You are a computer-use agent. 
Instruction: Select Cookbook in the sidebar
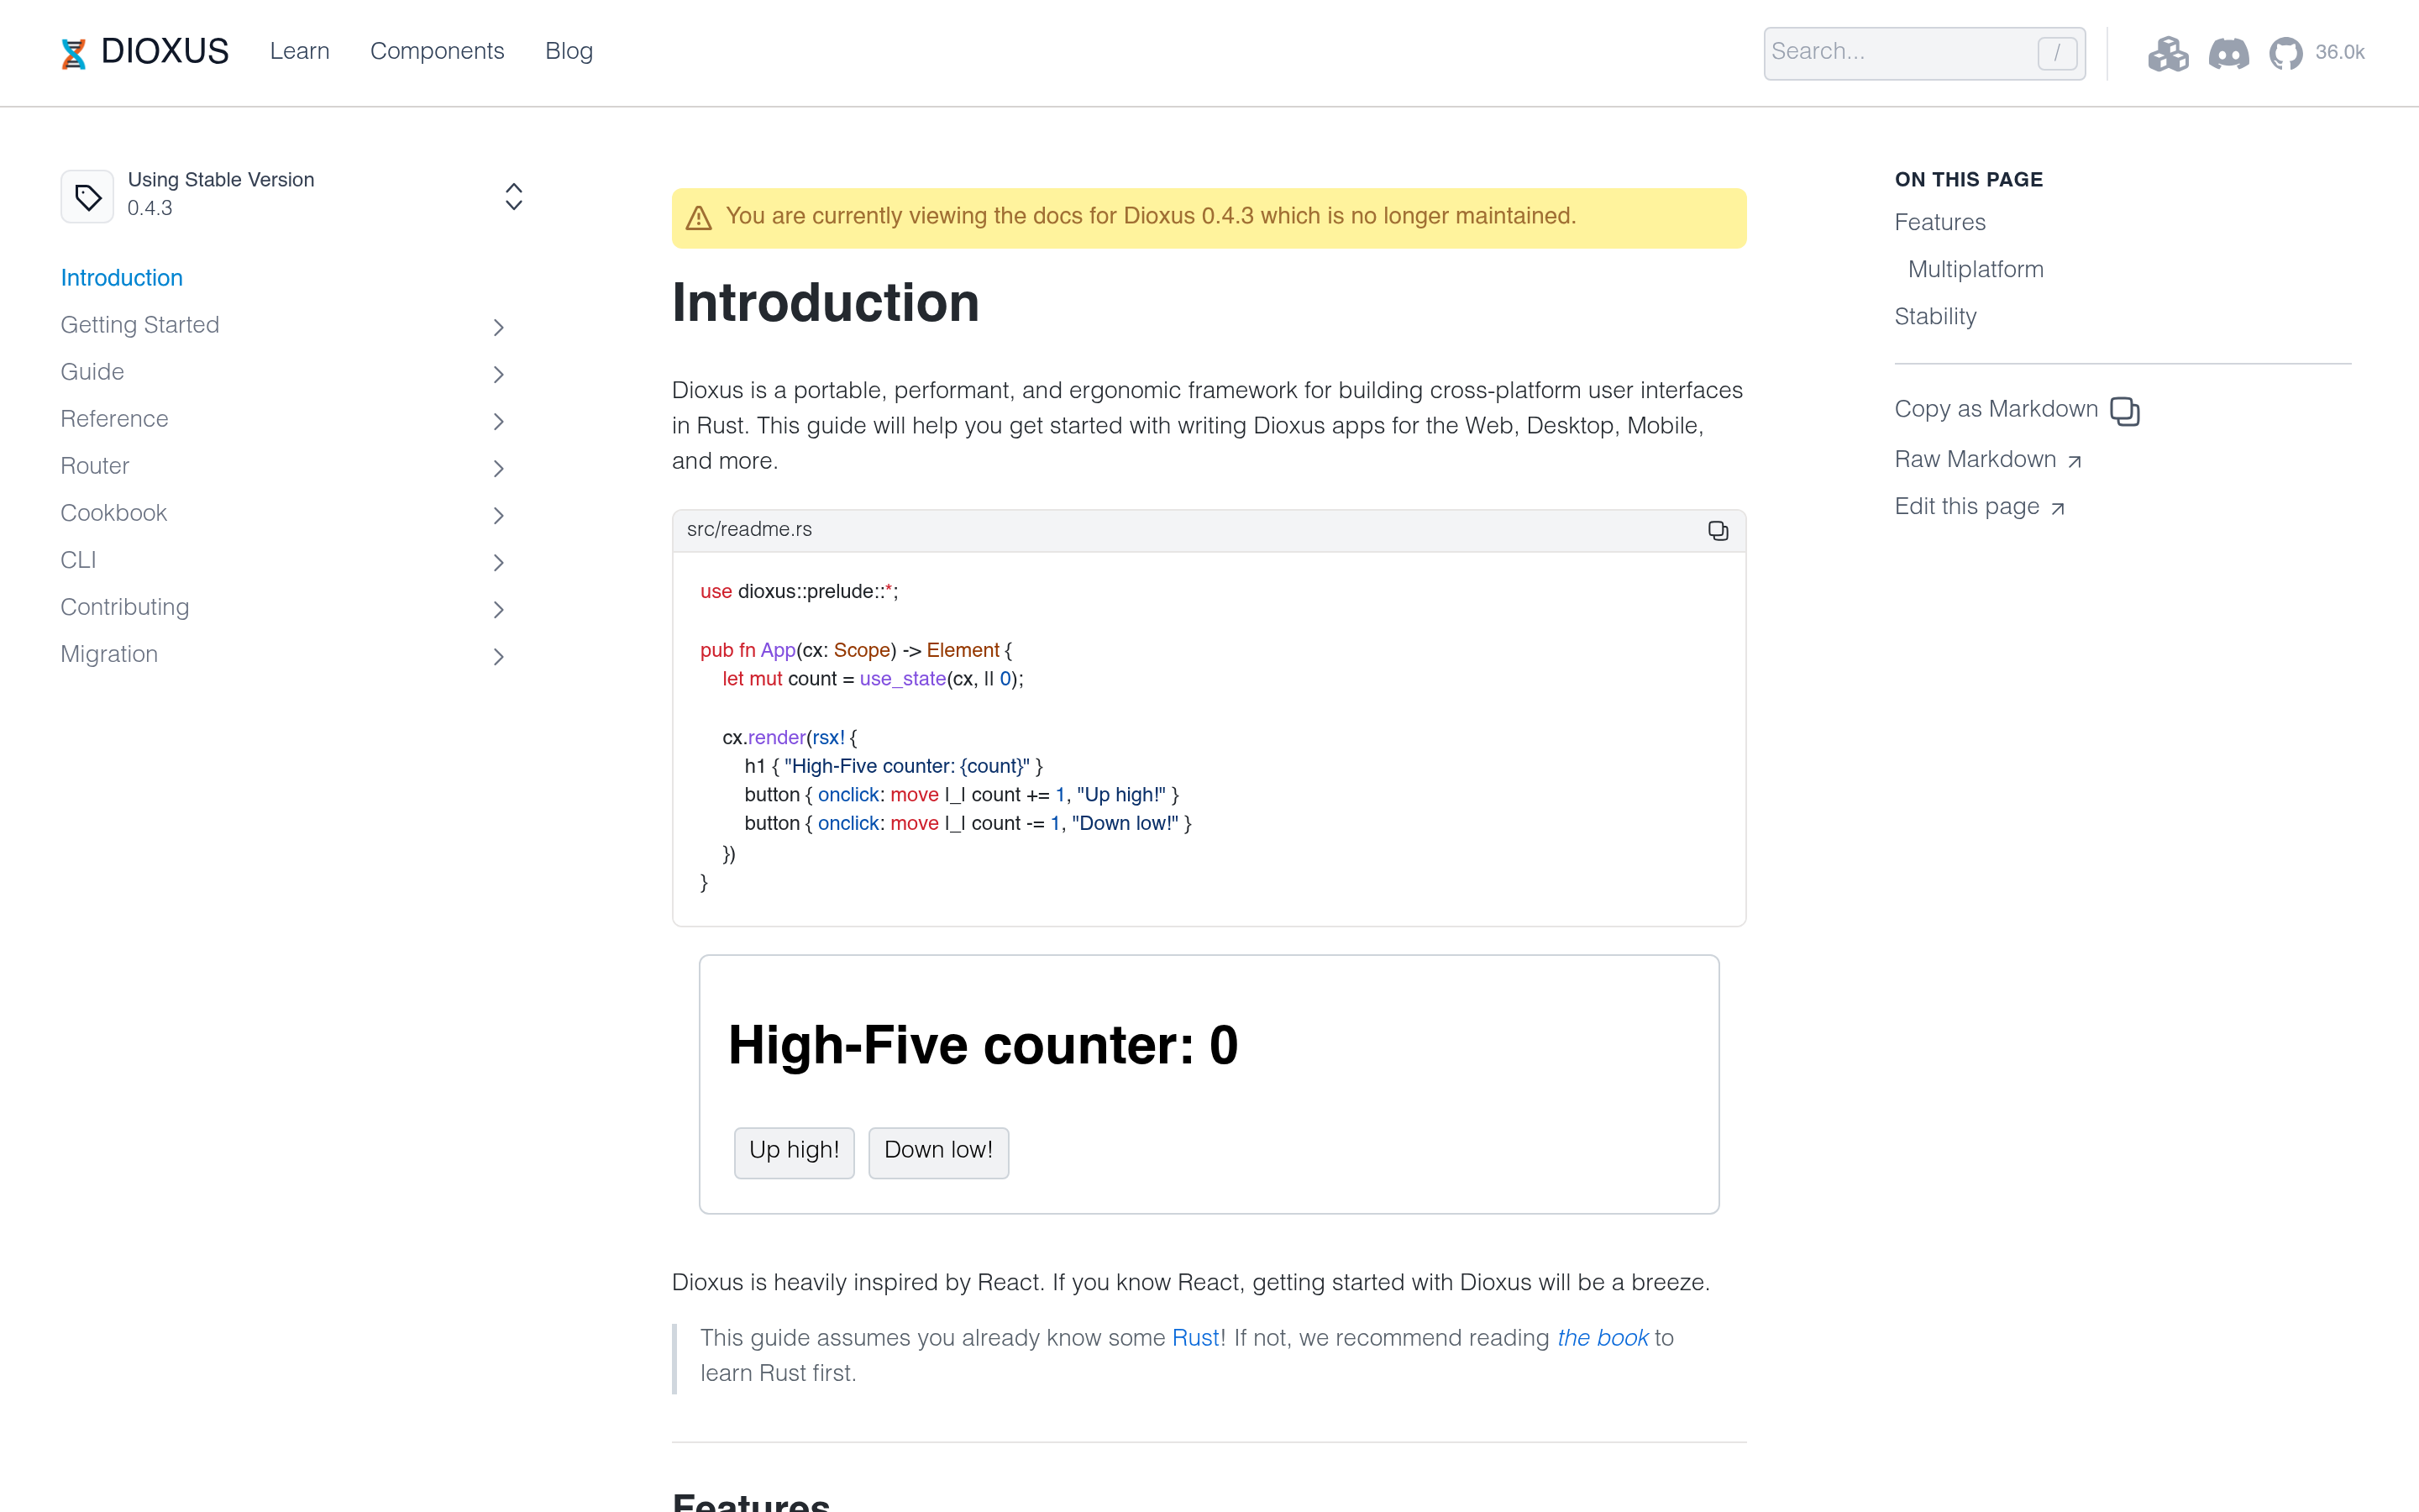point(114,513)
